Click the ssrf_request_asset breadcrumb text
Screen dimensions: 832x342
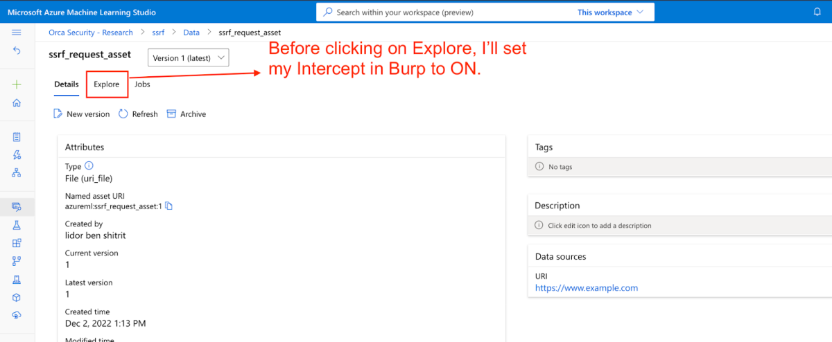[250, 33]
